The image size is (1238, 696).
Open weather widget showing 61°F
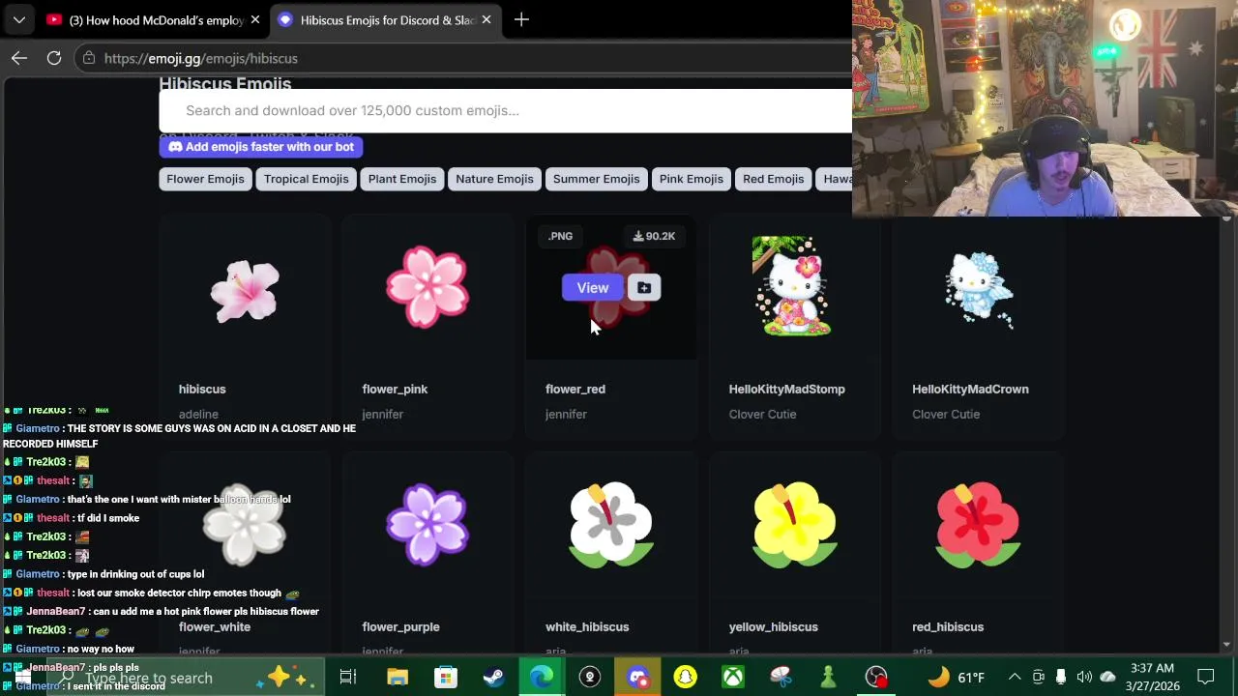[x=956, y=677]
